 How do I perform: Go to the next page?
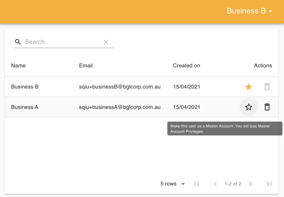(251, 184)
